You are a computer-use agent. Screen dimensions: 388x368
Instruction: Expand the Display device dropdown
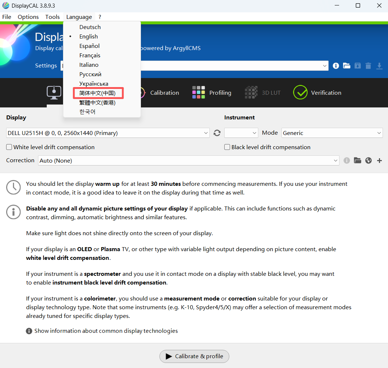(108, 133)
